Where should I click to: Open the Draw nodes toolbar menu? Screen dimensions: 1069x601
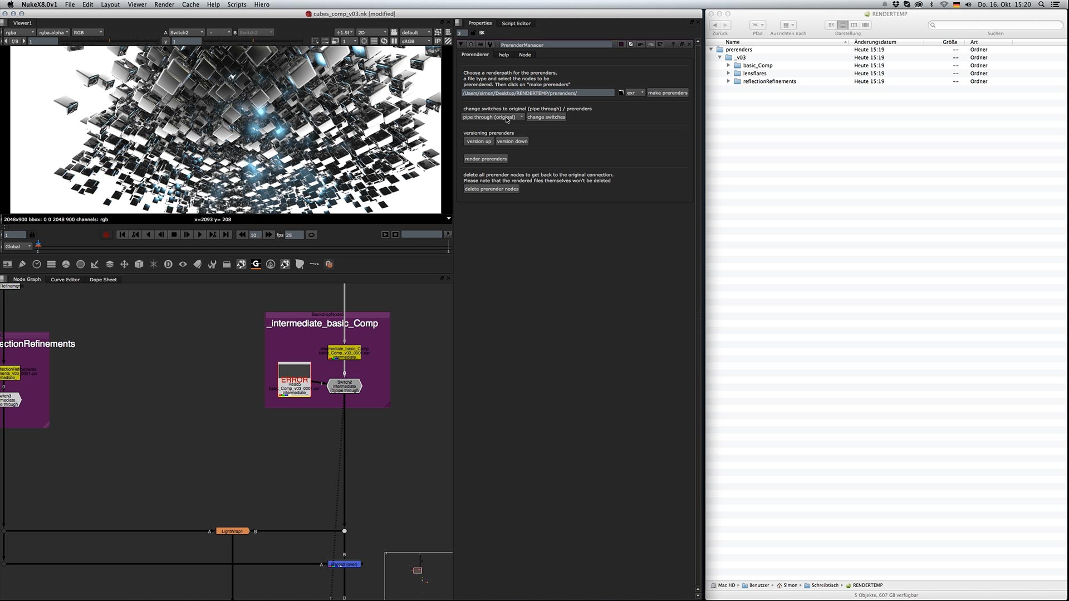(22, 265)
